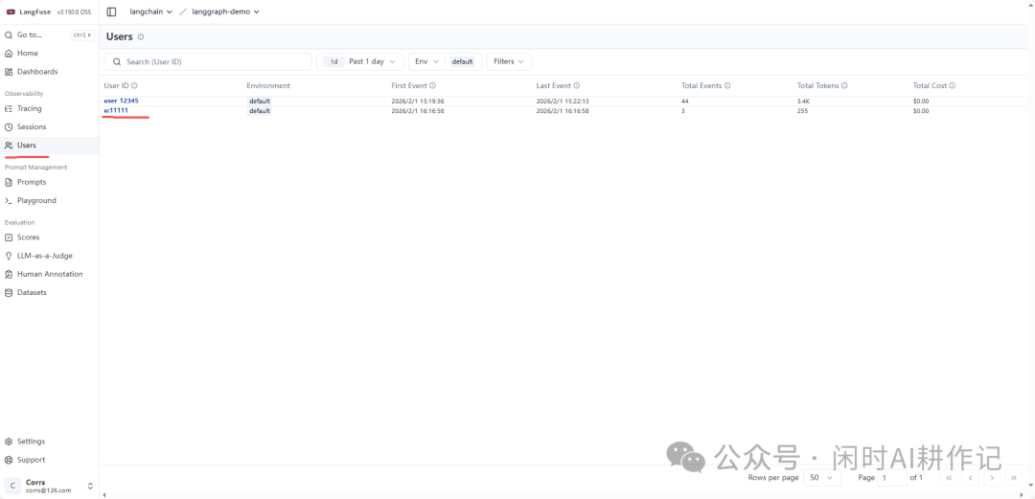
Task: Click the Search (User ID) field
Action: click(208, 62)
